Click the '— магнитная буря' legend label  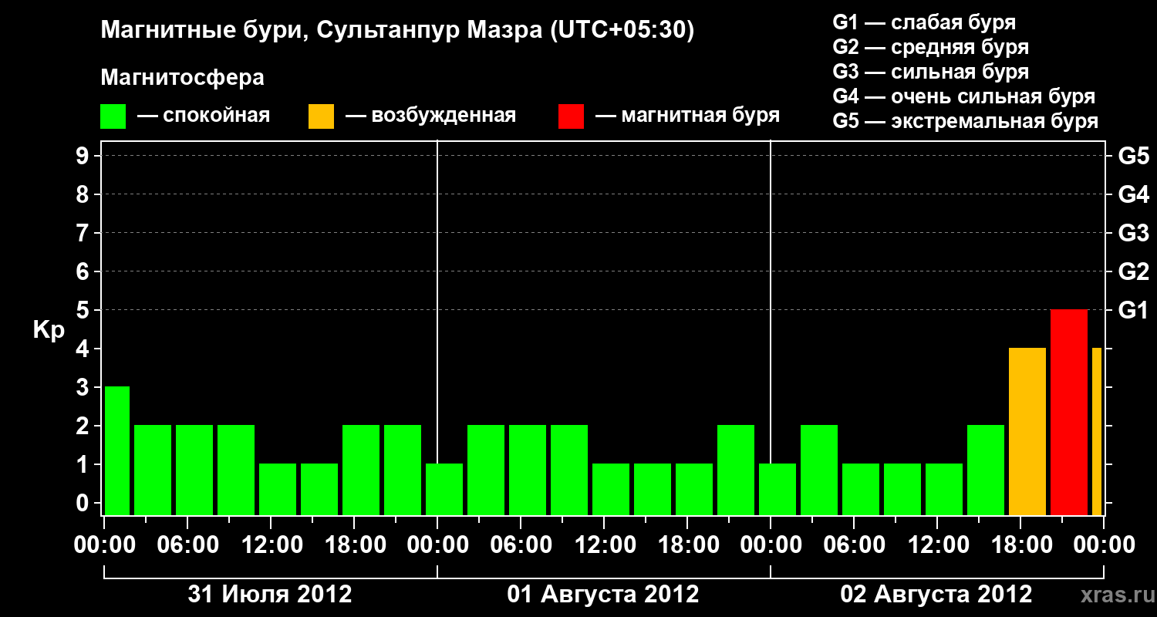(x=687, y=116)
